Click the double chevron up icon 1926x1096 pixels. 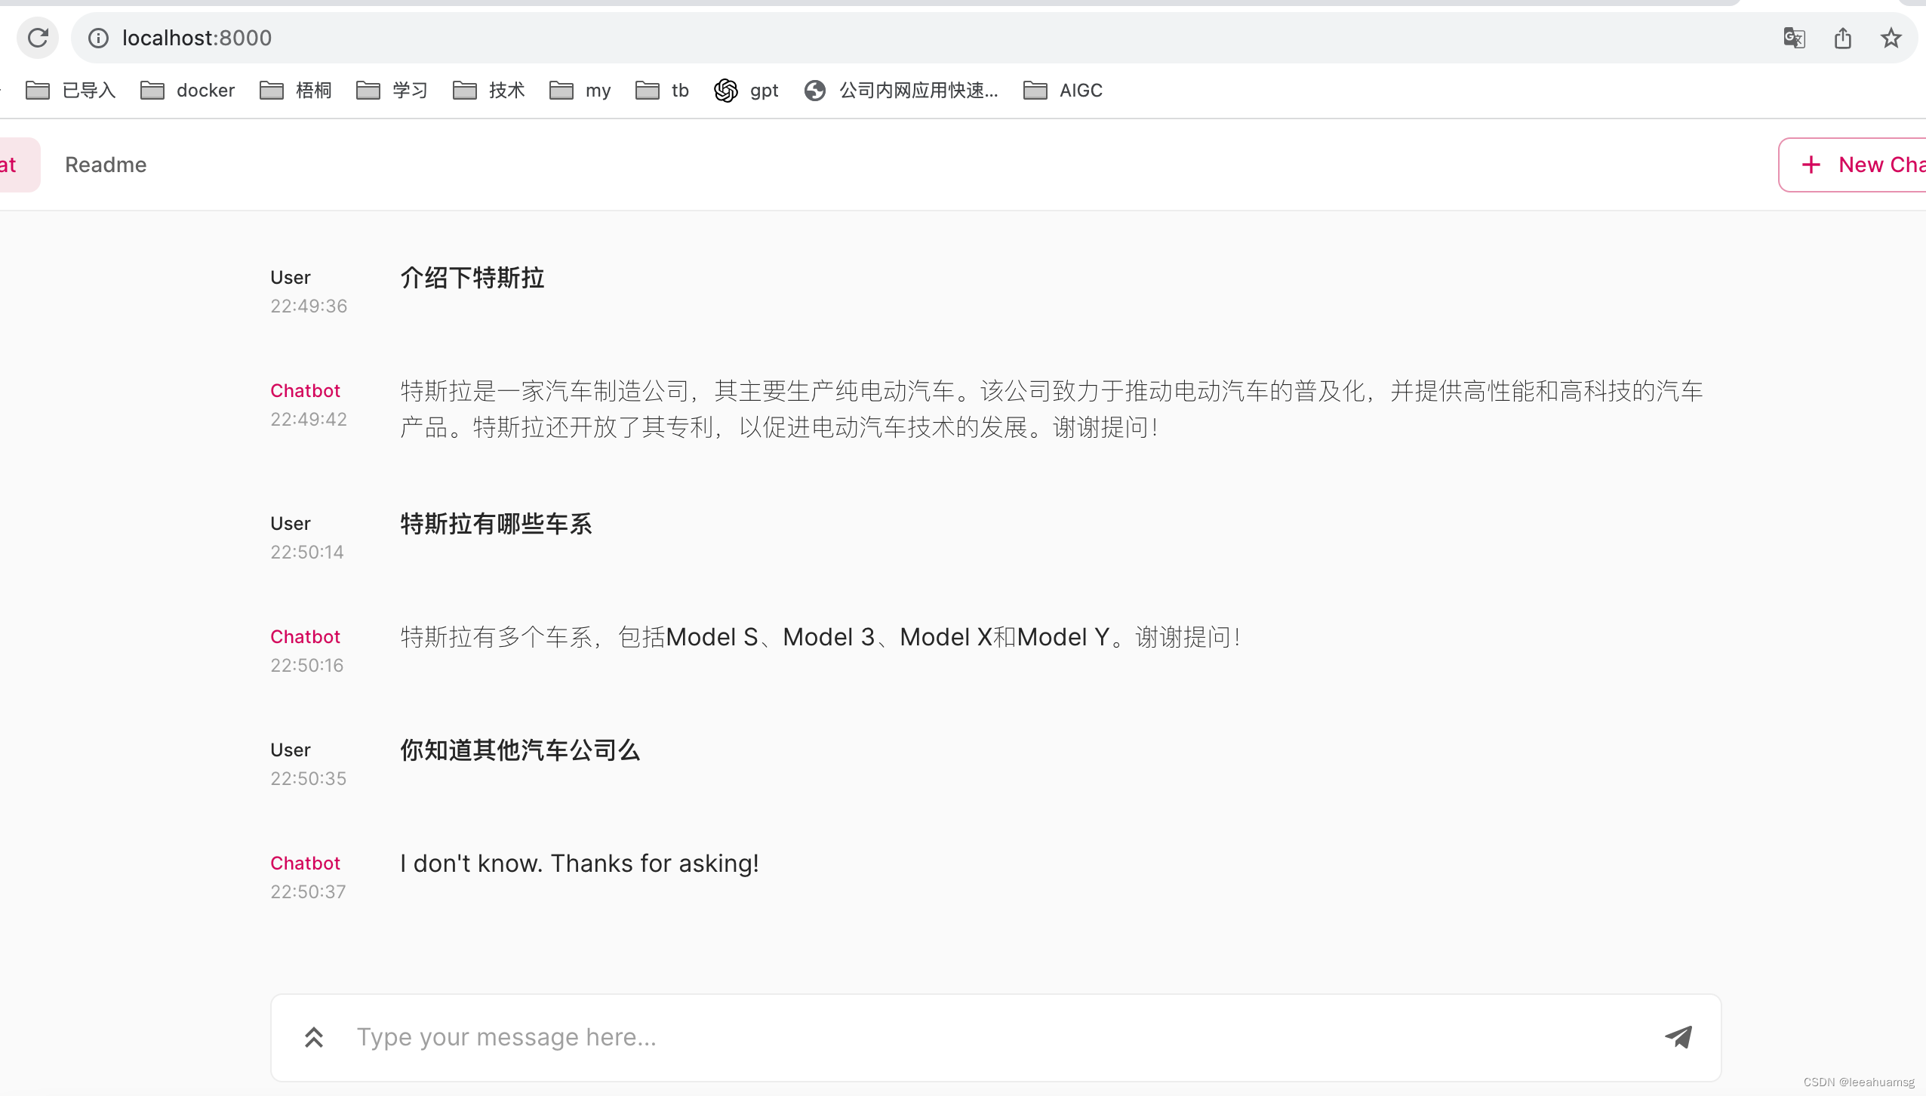tap(314, 1037)
